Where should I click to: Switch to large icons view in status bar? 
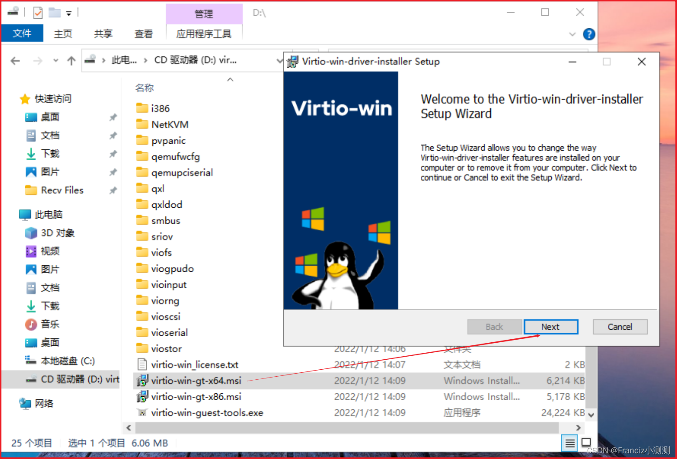point(586,443)
